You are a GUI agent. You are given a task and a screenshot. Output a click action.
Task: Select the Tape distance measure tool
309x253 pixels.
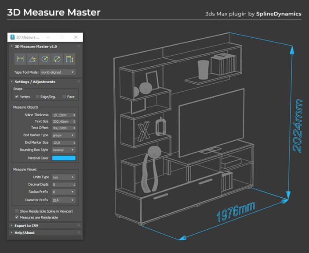[20, 59]
